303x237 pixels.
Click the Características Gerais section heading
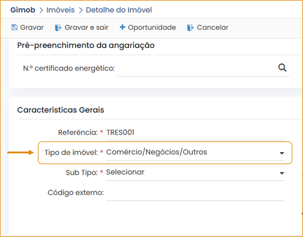coord(61,110)
